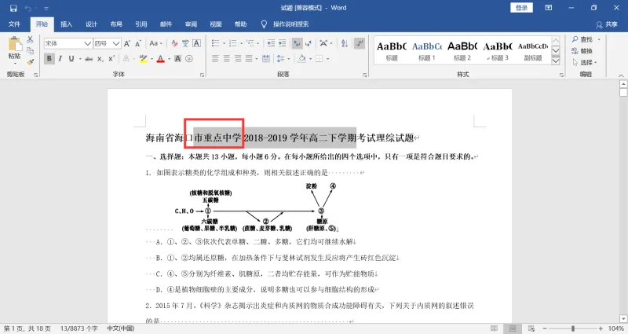Sort paragraphs with the A-Z sort icon
The image size is (628, 334).
pos(344,43)
